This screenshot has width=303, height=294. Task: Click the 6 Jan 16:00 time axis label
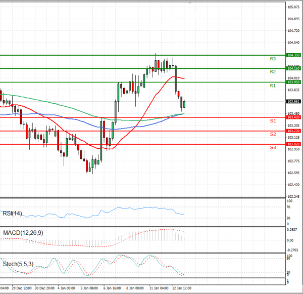[112, 288]
